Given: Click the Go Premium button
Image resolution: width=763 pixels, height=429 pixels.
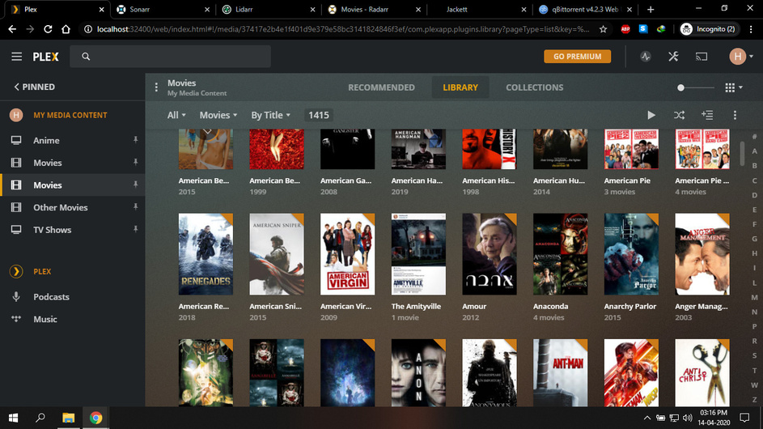Looking at the screenshot, I should pyautogui.click(x=577, y=57).
